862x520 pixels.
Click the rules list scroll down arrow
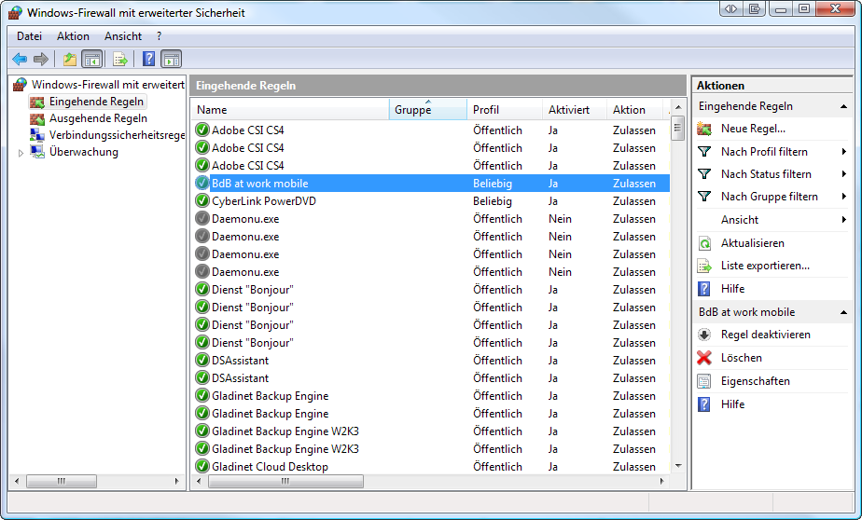click(678, 466)
